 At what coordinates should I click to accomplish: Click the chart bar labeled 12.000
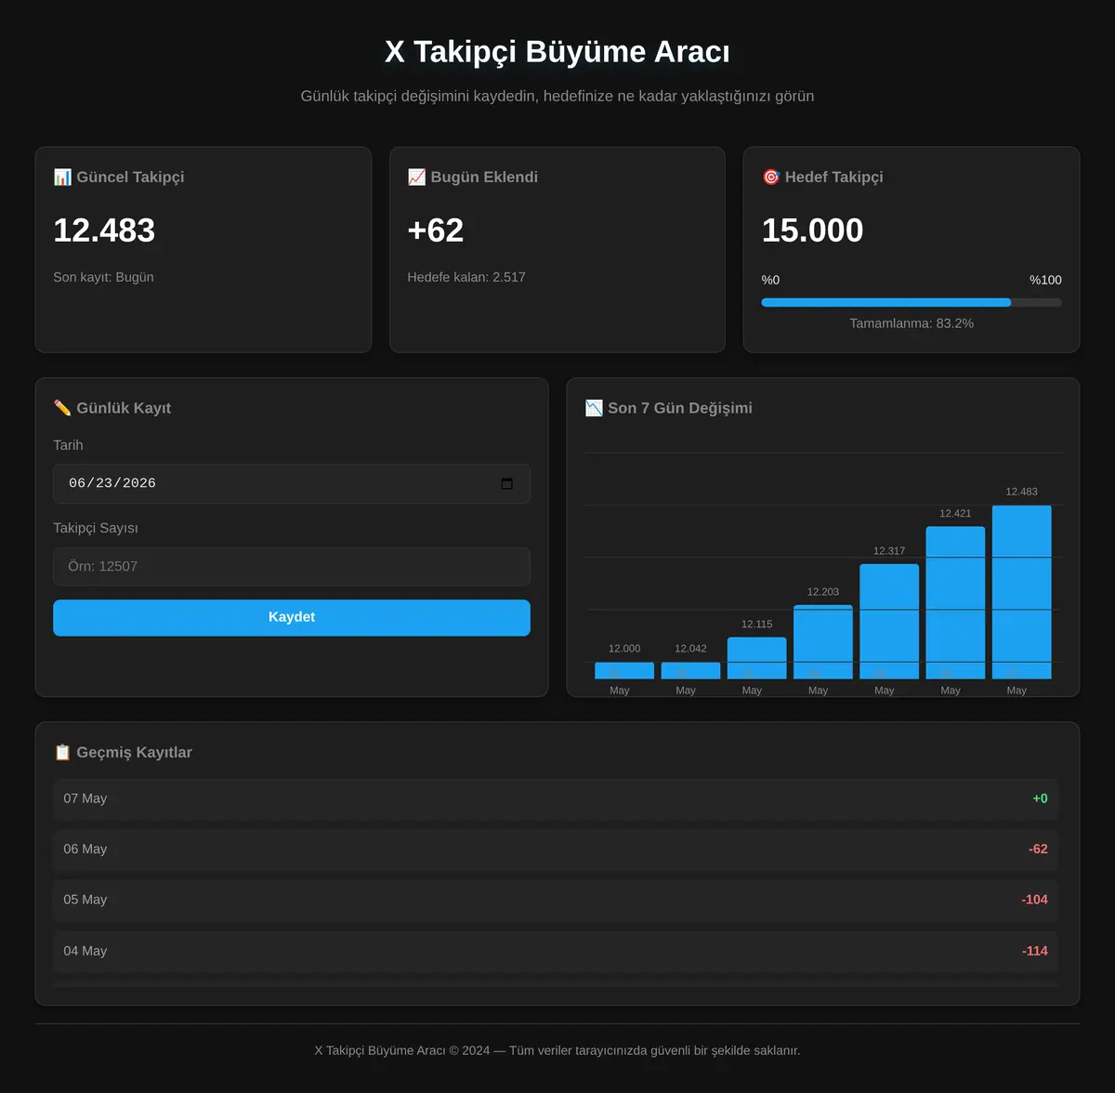tap(624, 670)
